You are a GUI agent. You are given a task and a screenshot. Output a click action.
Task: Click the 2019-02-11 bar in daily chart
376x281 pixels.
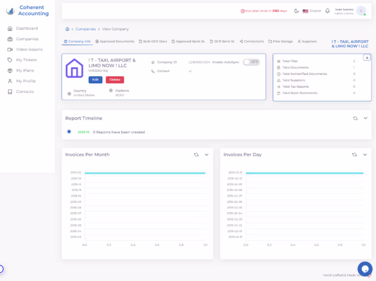click(305, 173)
